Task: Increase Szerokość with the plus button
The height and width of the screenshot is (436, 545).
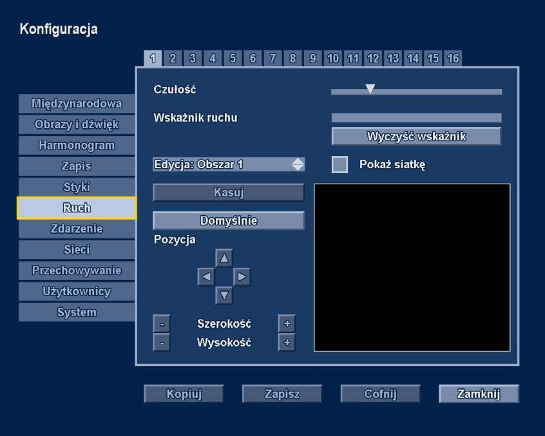Action: coord(287,324)
